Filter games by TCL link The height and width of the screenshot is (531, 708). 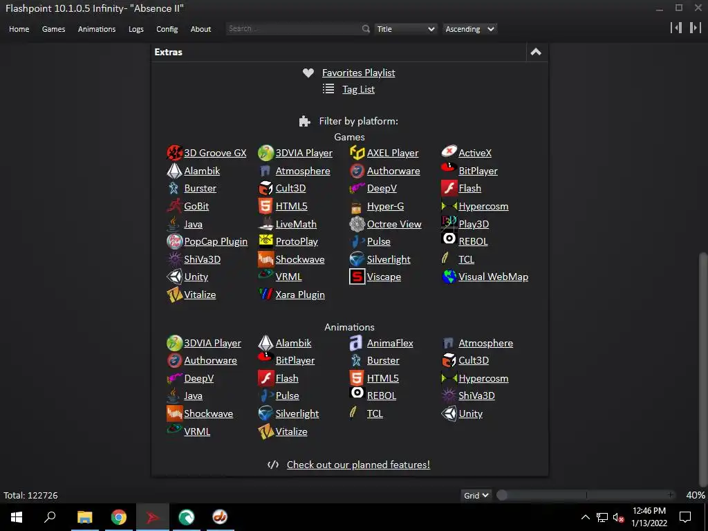466,260
